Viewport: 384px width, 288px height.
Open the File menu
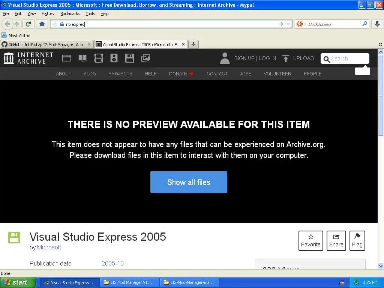[x=6, y=13]
